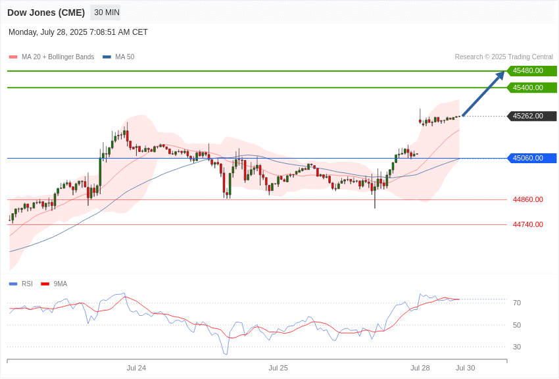This screenshot has height=379, width=559.
Task: Click the 45400.00 green resistance tag
Action: click(x=531, y=88)
